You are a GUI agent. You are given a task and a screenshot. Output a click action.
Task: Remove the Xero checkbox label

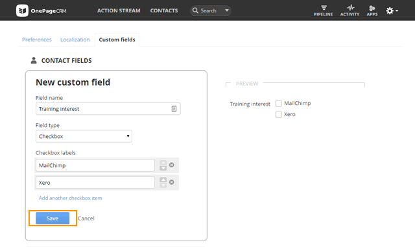click(x=171, y=182)
